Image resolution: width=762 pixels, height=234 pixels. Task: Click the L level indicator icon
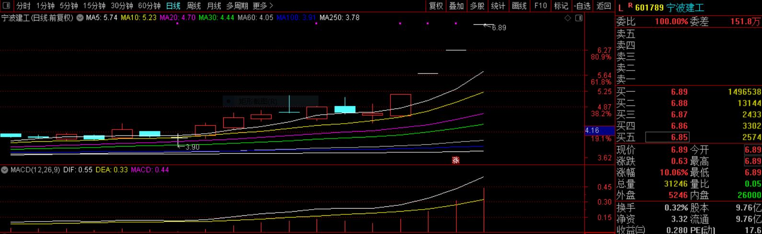tap(621, 8)
